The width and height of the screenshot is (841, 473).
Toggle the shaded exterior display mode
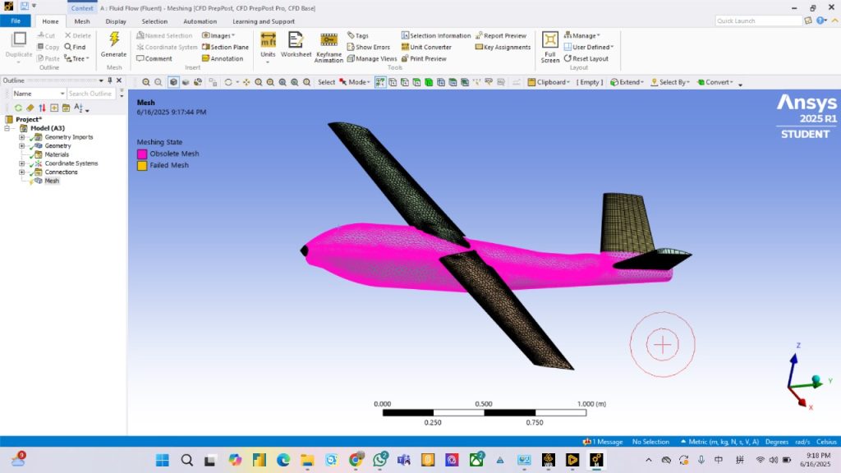point(173,82)
